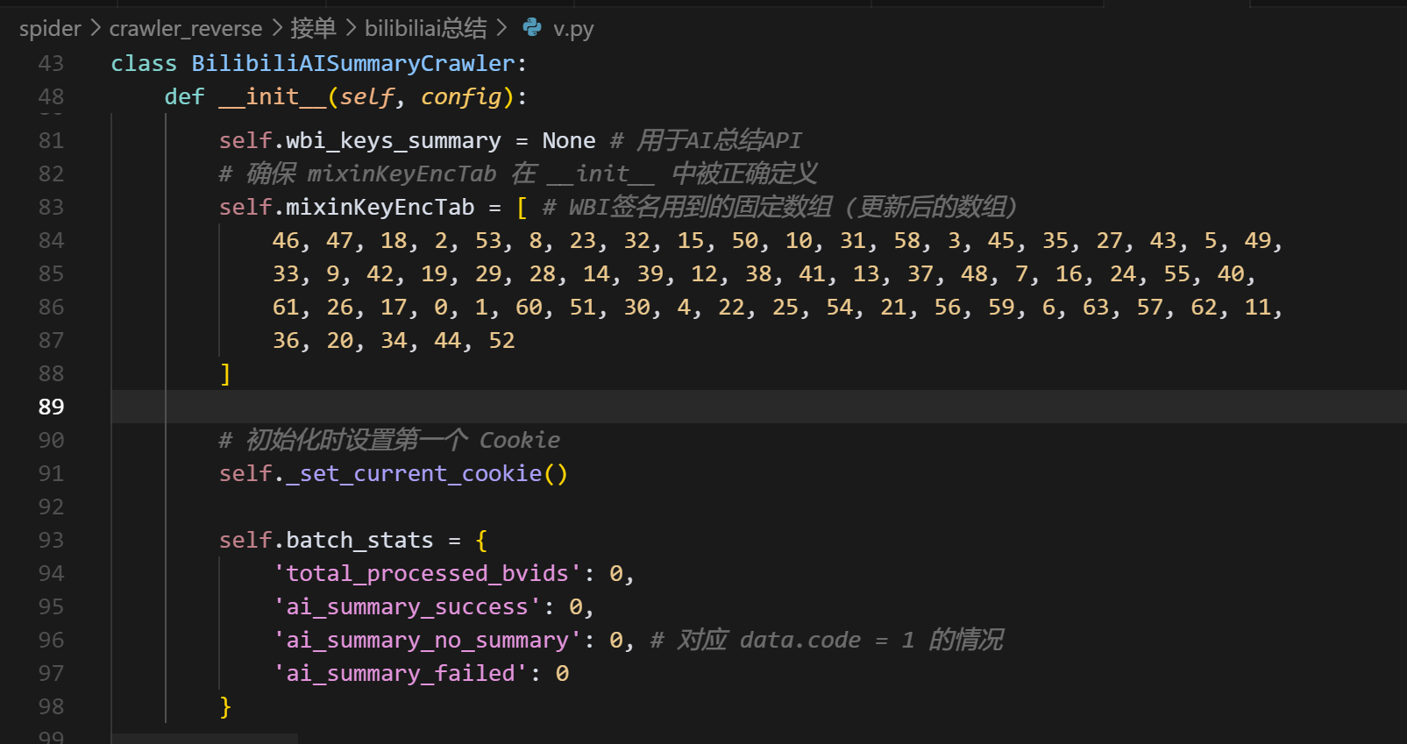Image resolution: width=1407 pixels, height=744 pixels.
Task: Click key 'ai_summary_failed'
Action: [400, 673]
